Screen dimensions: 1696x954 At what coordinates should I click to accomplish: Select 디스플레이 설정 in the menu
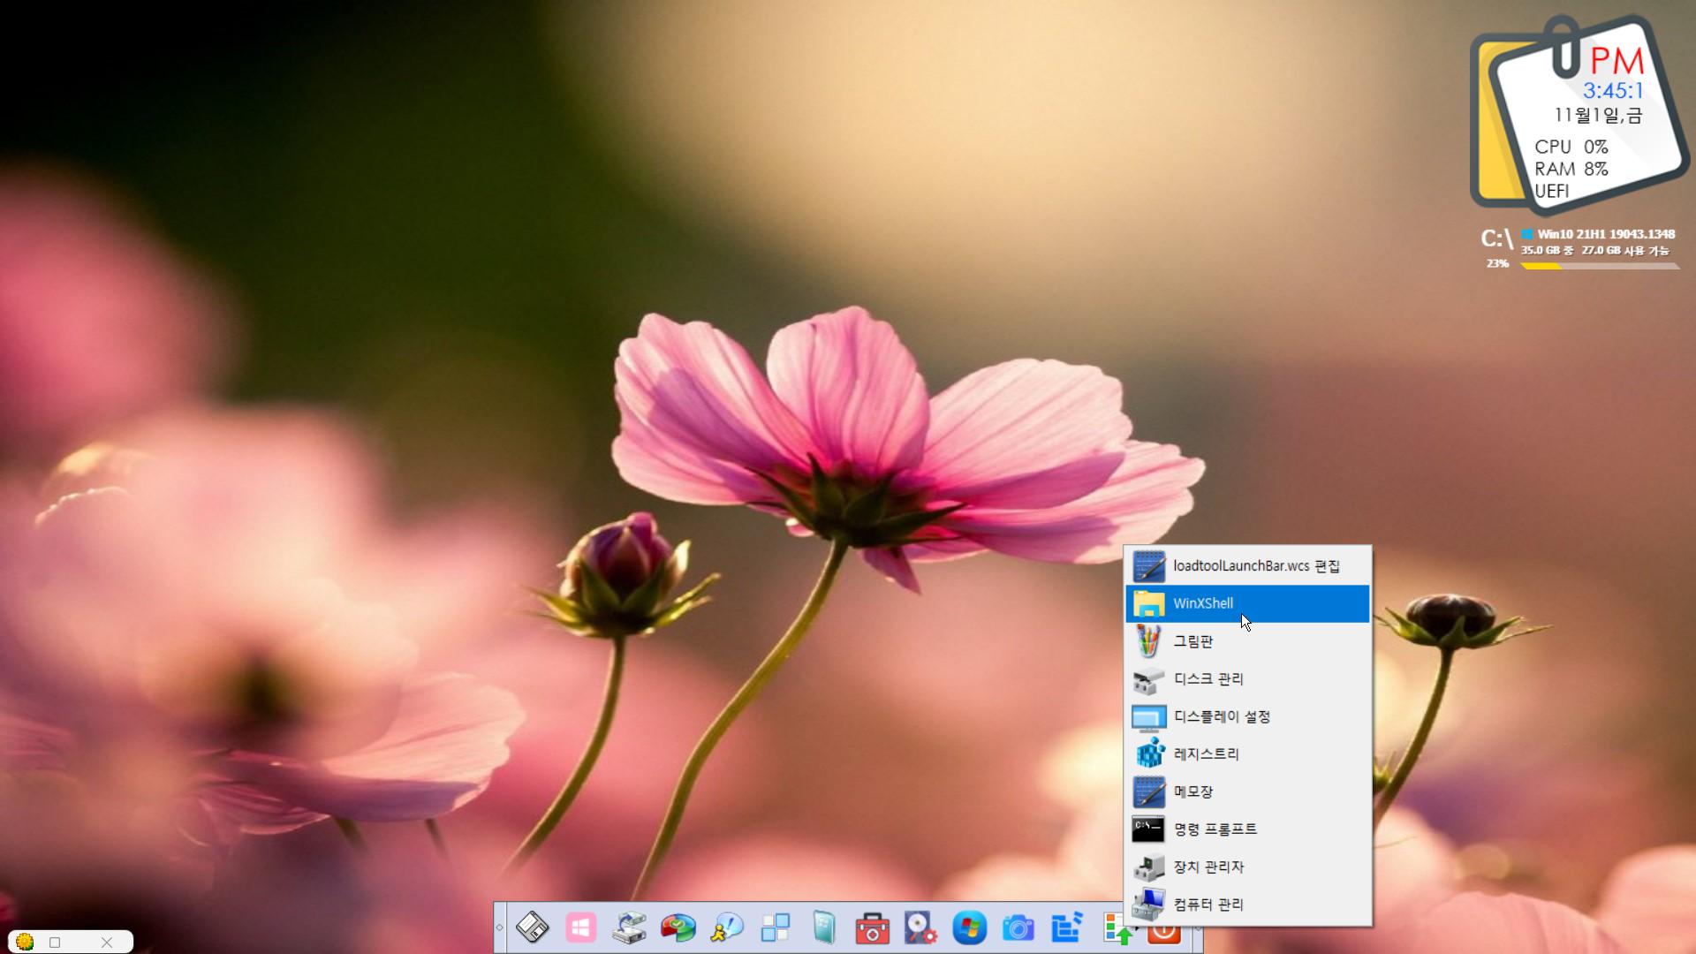(x=1247, y=716)
